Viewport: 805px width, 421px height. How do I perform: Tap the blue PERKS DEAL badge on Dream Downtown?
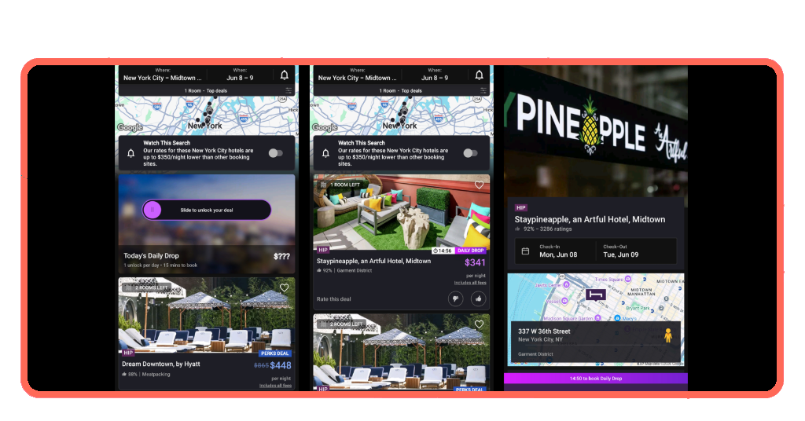(274, 353)
